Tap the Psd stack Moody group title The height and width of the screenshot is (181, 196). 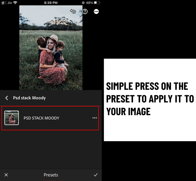click(x=29, y=98)
